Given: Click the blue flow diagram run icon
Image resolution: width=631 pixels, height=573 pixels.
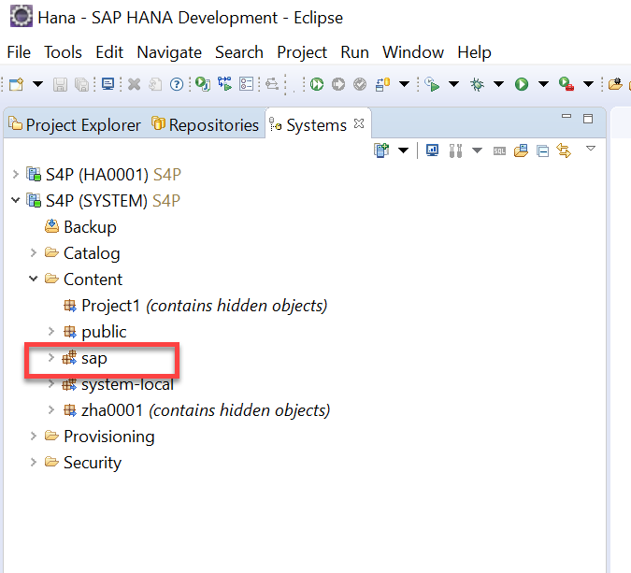Looking at the screenshot, I should coord(225,84).
